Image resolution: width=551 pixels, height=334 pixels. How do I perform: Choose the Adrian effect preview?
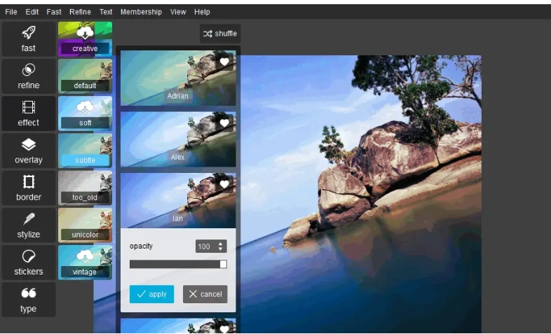pos(178,78)
